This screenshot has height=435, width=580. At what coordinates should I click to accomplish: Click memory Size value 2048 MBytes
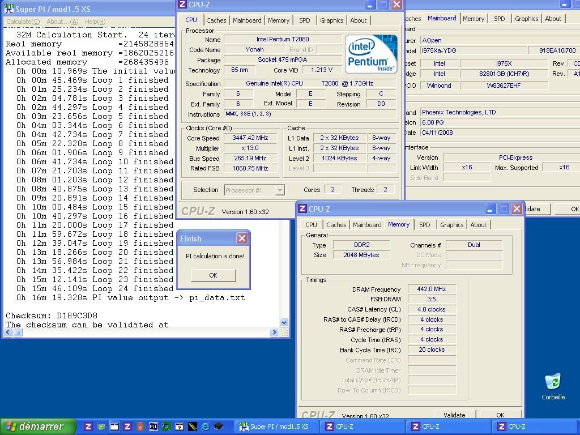tap(361, 255)
